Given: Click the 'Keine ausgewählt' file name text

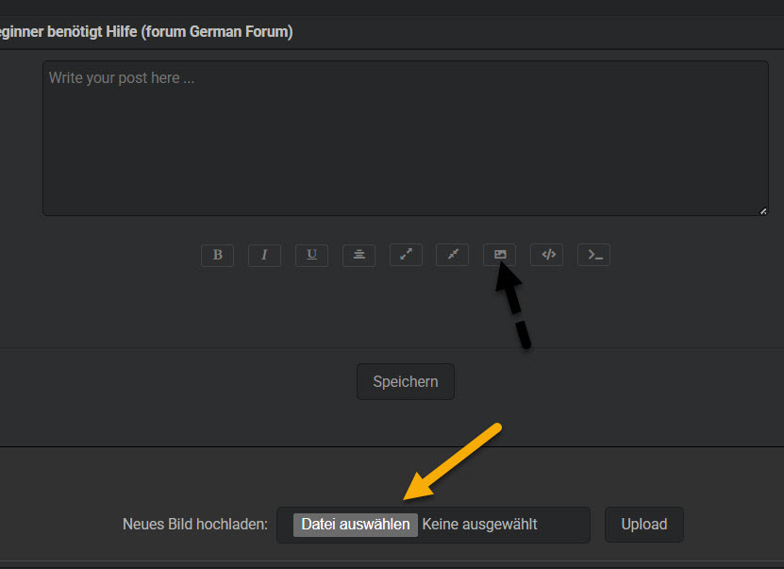Looking at the screenshot, I should pos(479,525).
